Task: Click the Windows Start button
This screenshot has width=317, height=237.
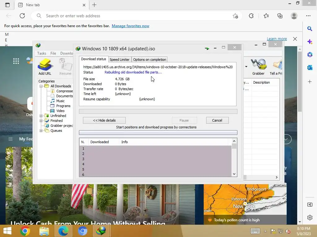Action: coord(7,231)
